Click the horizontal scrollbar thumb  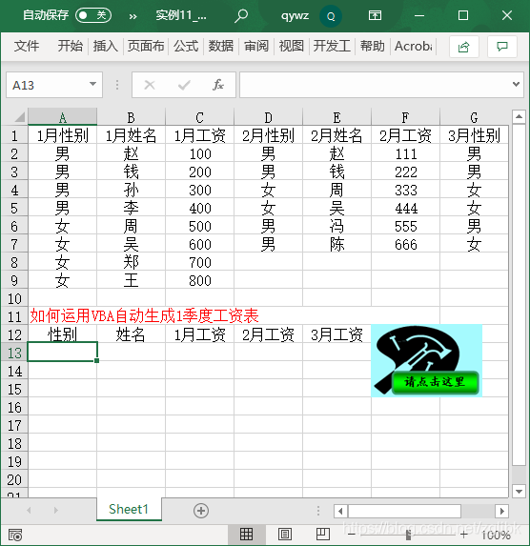(404, 511)
